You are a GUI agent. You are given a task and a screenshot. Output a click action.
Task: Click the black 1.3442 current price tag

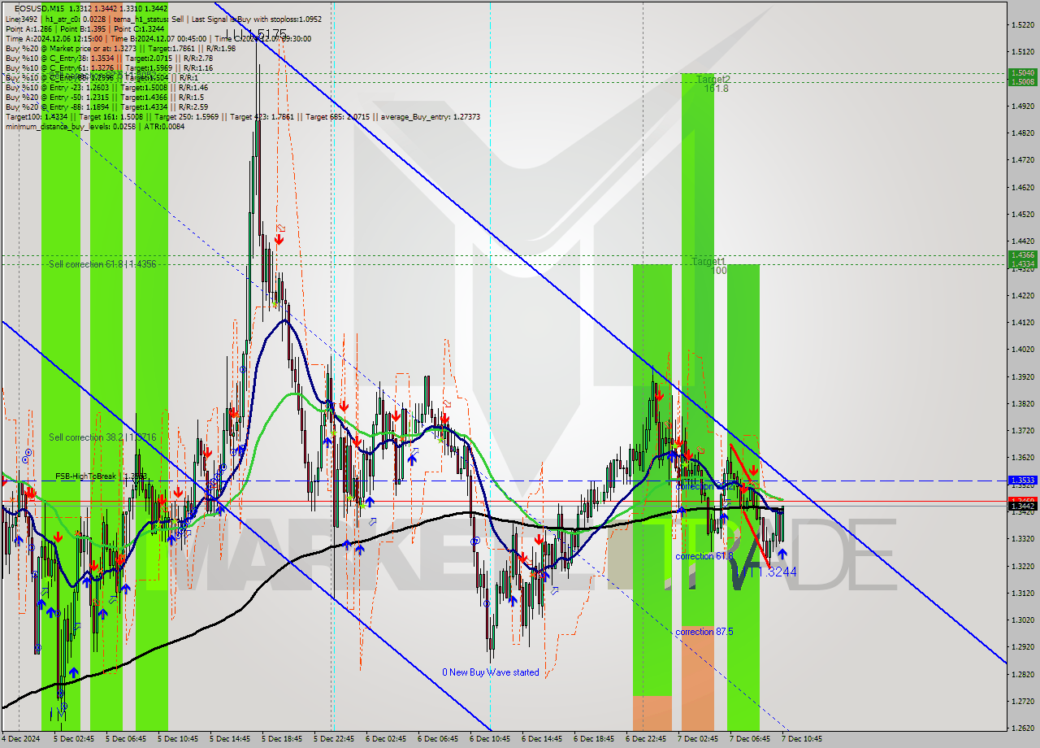click(1021, 506)
